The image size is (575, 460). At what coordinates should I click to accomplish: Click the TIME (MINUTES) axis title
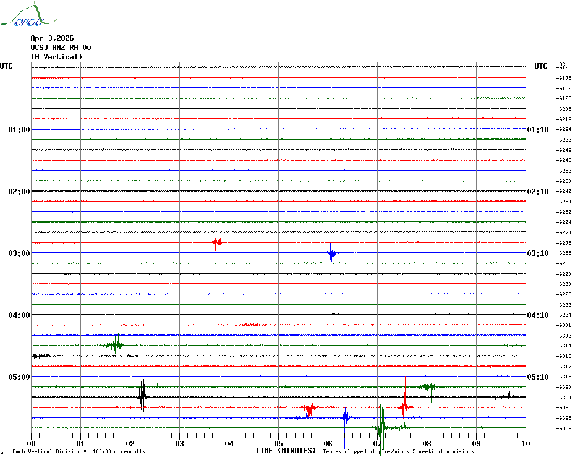286,451
